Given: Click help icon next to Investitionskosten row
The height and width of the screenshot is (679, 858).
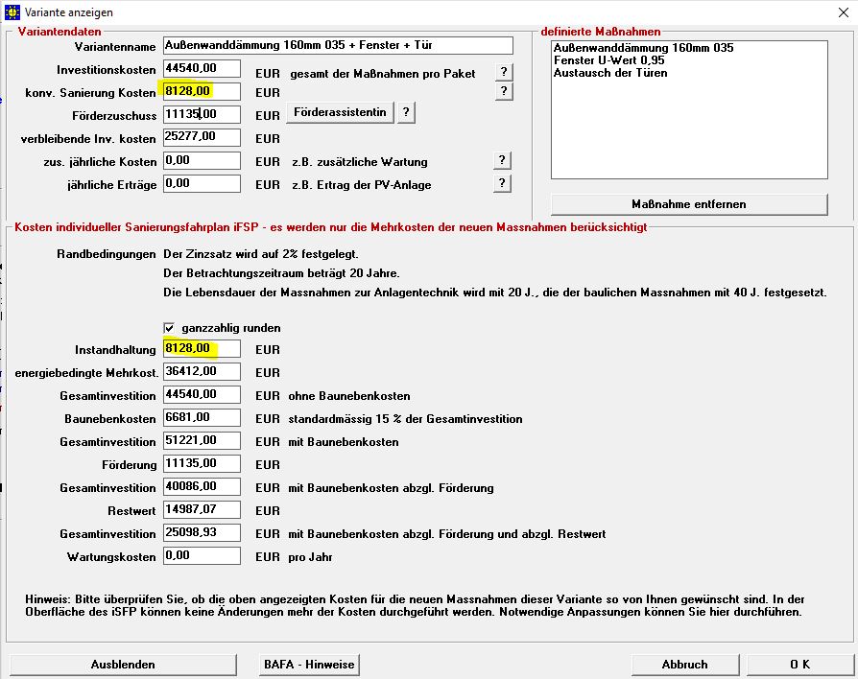Looking at the screenshot, I should (503, 72).
